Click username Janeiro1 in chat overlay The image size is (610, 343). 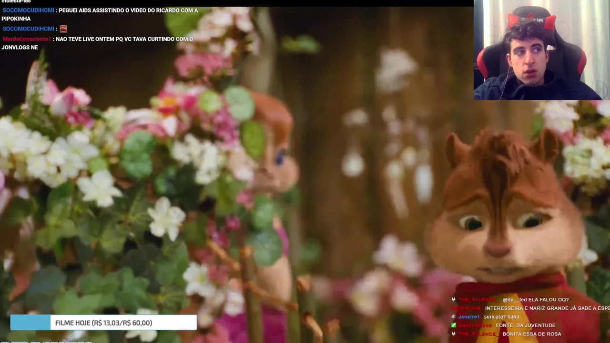click(469, 317)
